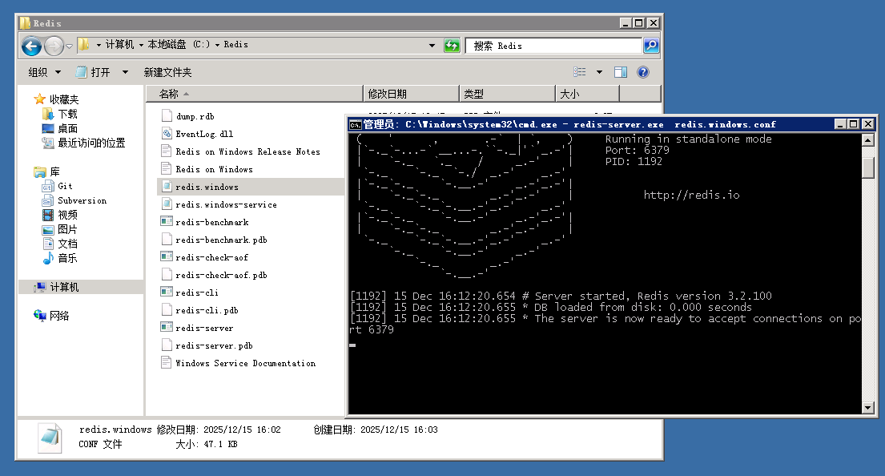Screen dimensions: 885x476
Task: Expand the 打开 dropdown arrow
Action: (x=125, y=72)
